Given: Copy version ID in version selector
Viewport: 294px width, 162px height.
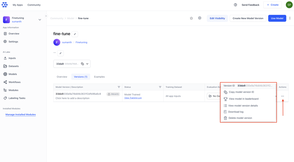Looking at the screenshot, I should [x=82, y=64].
